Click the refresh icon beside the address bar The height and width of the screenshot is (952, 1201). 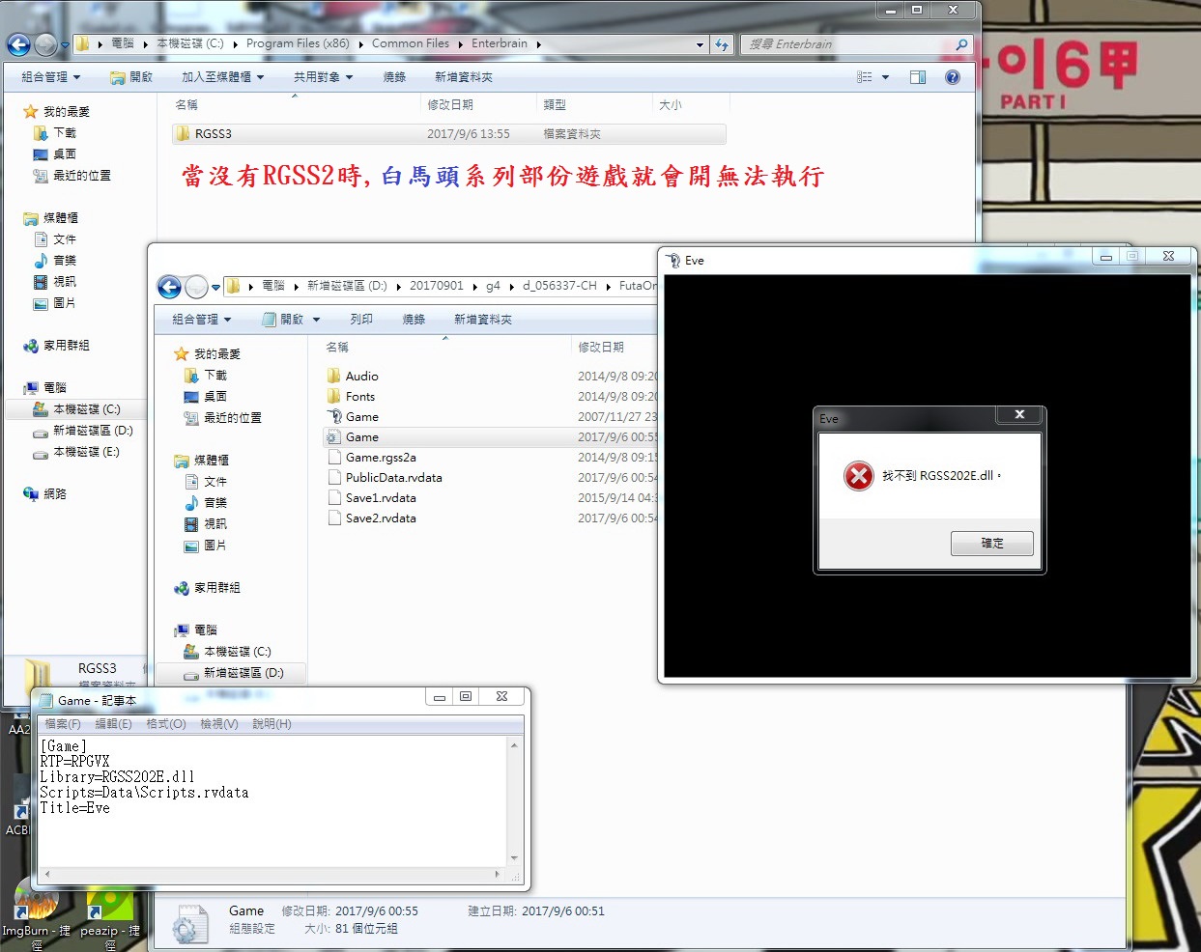coord(722,44)
